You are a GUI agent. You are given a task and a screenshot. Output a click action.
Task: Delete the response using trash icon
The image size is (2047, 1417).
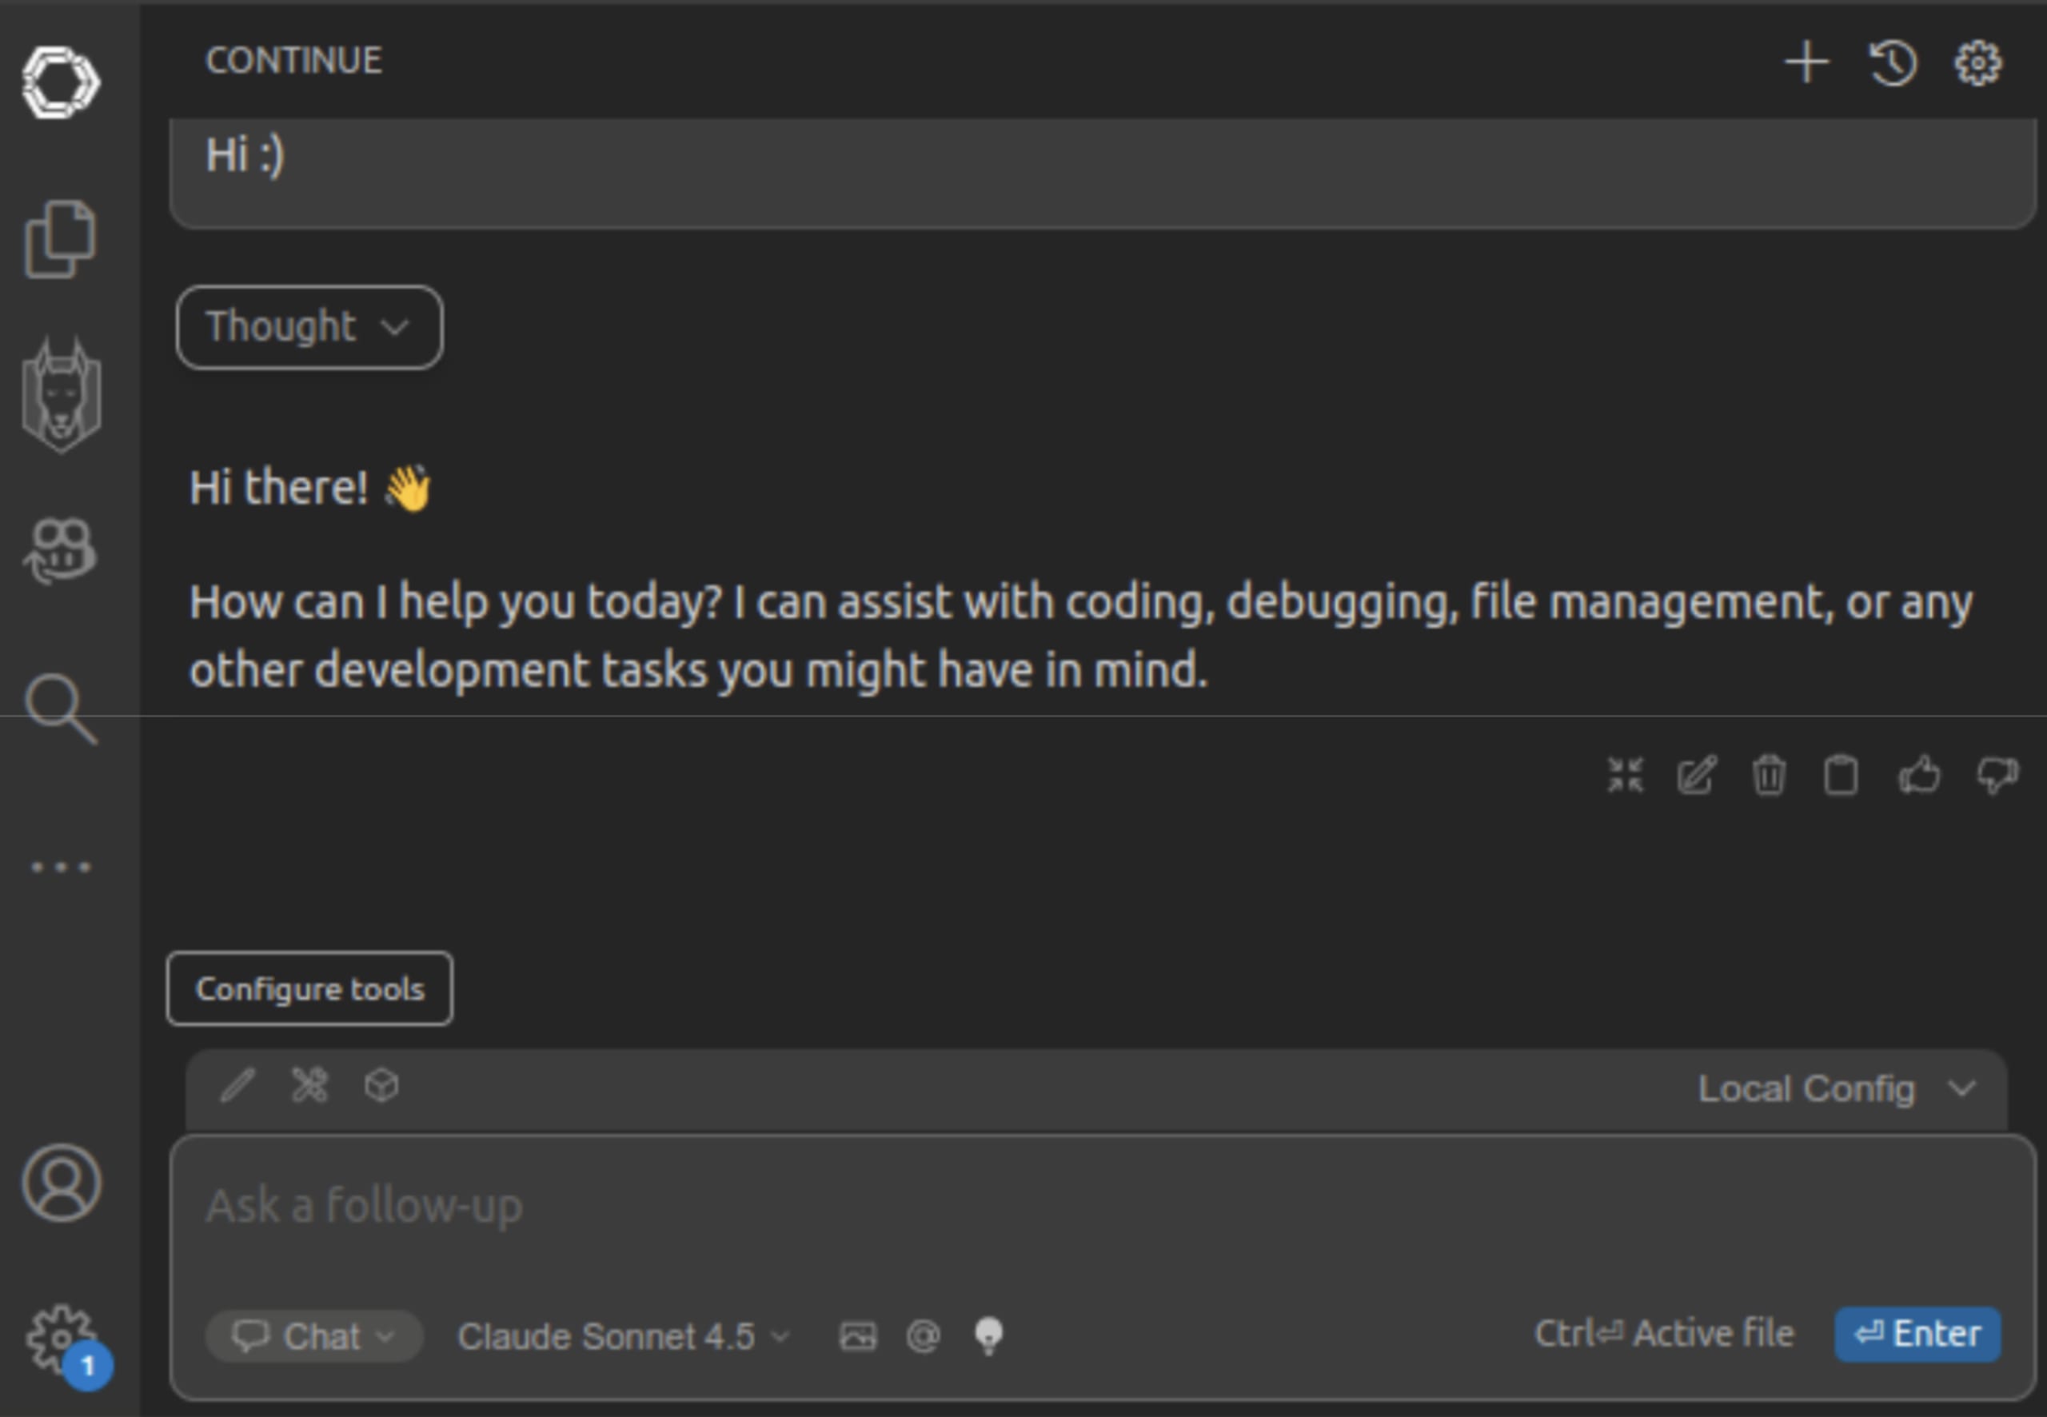[1770, 775]
